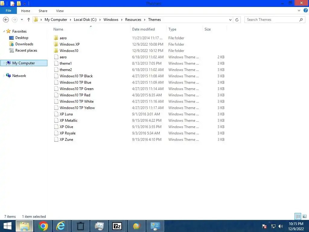Screen dimensions: 309x232
Task: Select the XP Royale theme file
Action: (67, 133)
